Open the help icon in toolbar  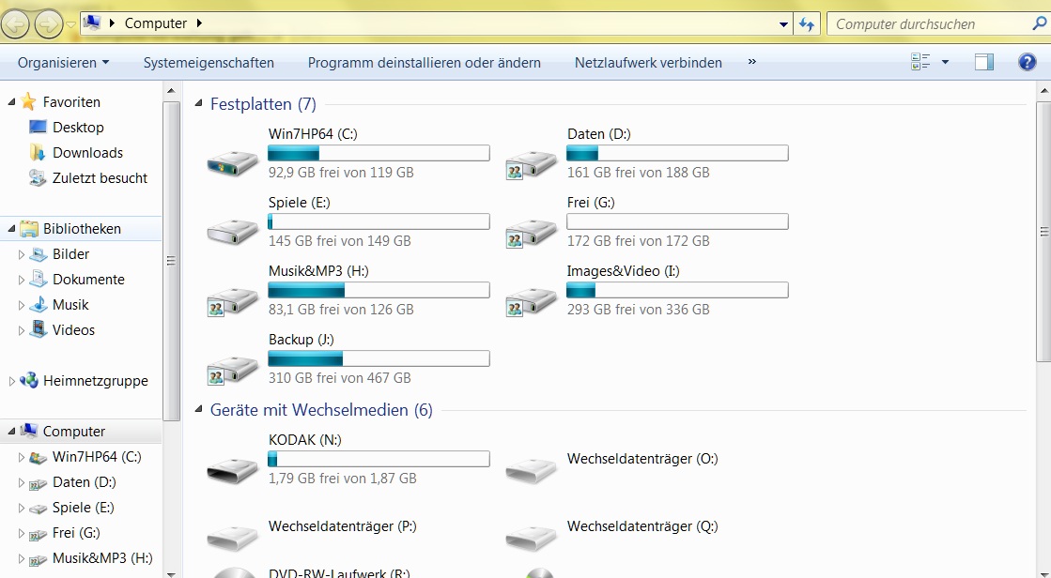(x=1027, y=62)
